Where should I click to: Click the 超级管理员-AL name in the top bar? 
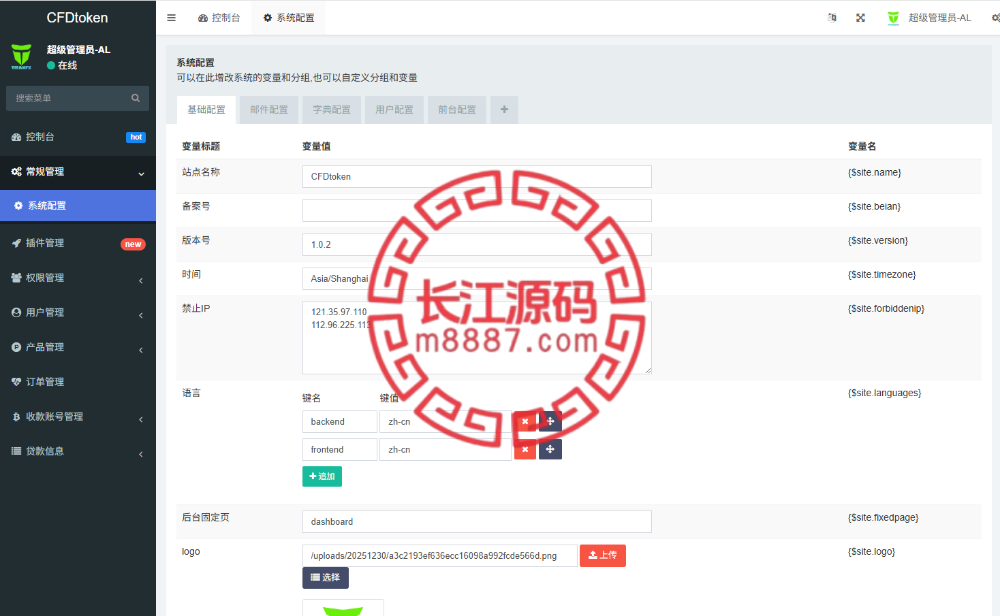click(x=940, y=18)
